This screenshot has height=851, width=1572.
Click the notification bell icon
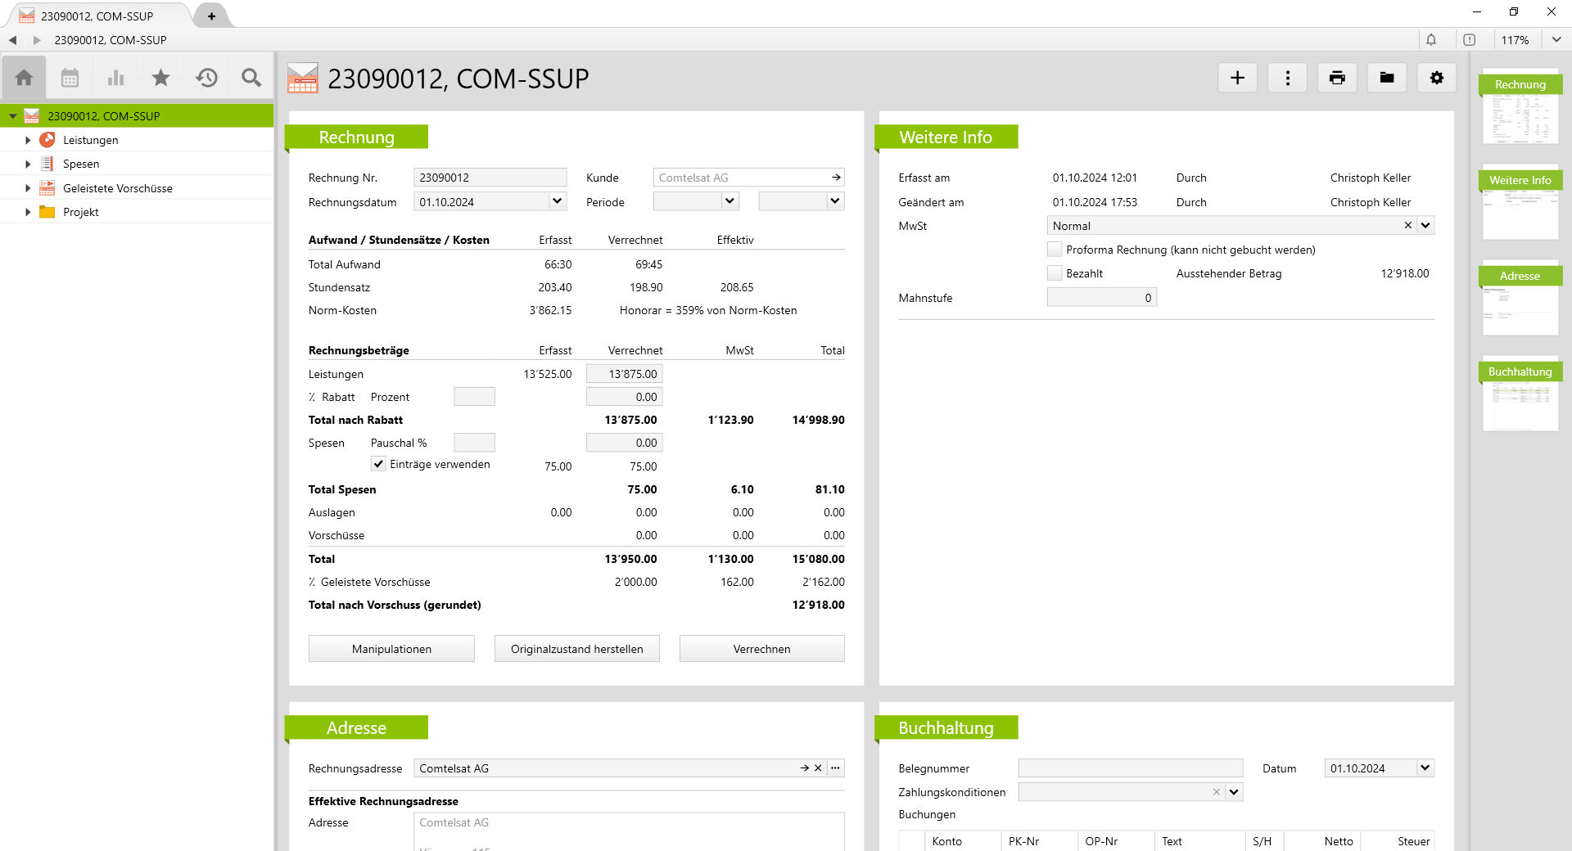tap(1431, 40)
